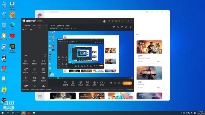
Task: Click the padlock icon in the stream header
Action: pyautogui.click(x=118, y=27)
